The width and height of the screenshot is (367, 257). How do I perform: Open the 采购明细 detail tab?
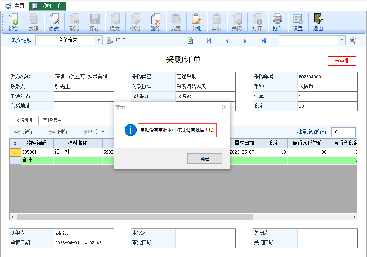(x=25, y=120)
